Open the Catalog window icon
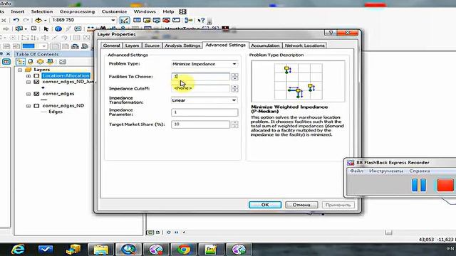This screenshot has height=256, width=456. (147, 20)
